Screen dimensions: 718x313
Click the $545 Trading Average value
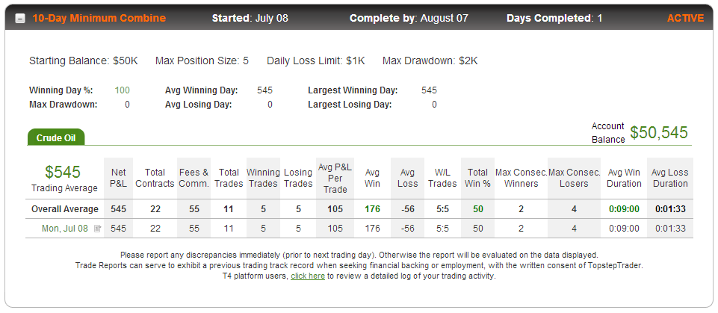point(63,172)
